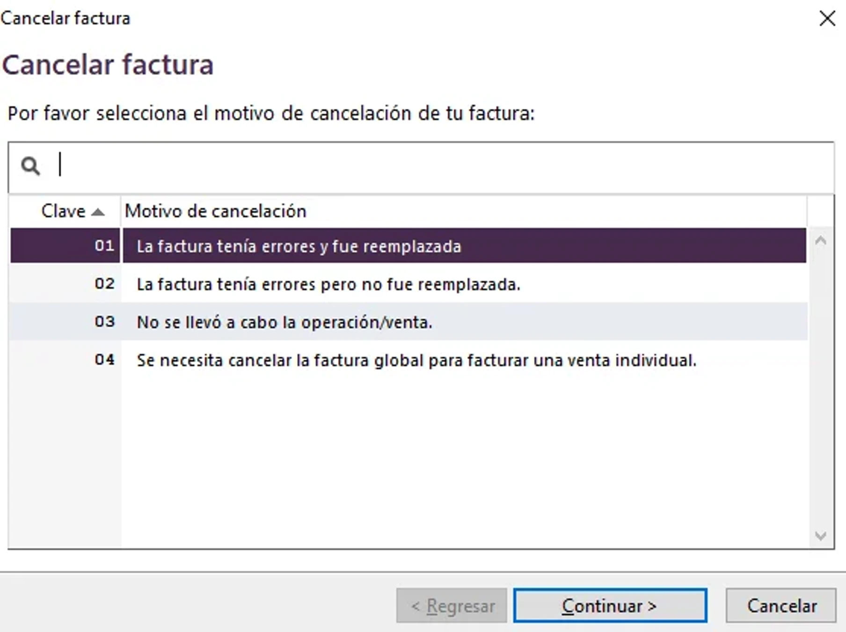This screenshot has height=632, width=846.
Task: Click the close X icon of the dialog
Action: (x=827, y=18)
